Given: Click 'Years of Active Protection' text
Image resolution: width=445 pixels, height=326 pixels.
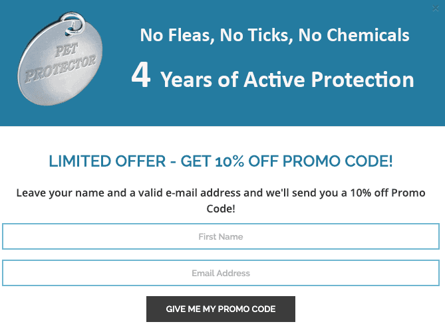Looking at the screenshot, I should point(287,80).
